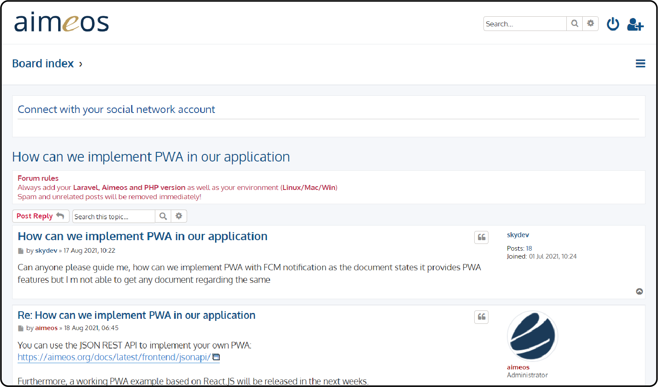The width and height of the screenshot is (658, 387).
Task: Open advanced search gear in header
Action: pos(591,23)
